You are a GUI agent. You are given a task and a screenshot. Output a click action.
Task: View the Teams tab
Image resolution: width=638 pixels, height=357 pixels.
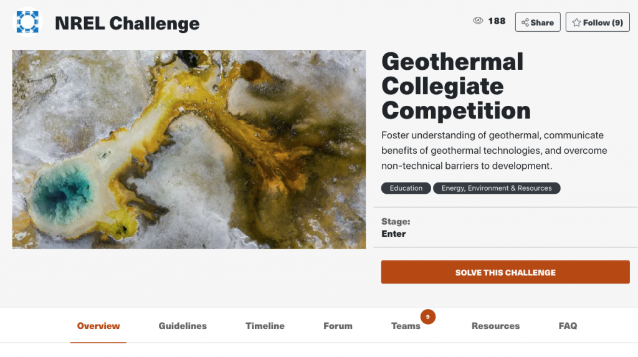406,326
